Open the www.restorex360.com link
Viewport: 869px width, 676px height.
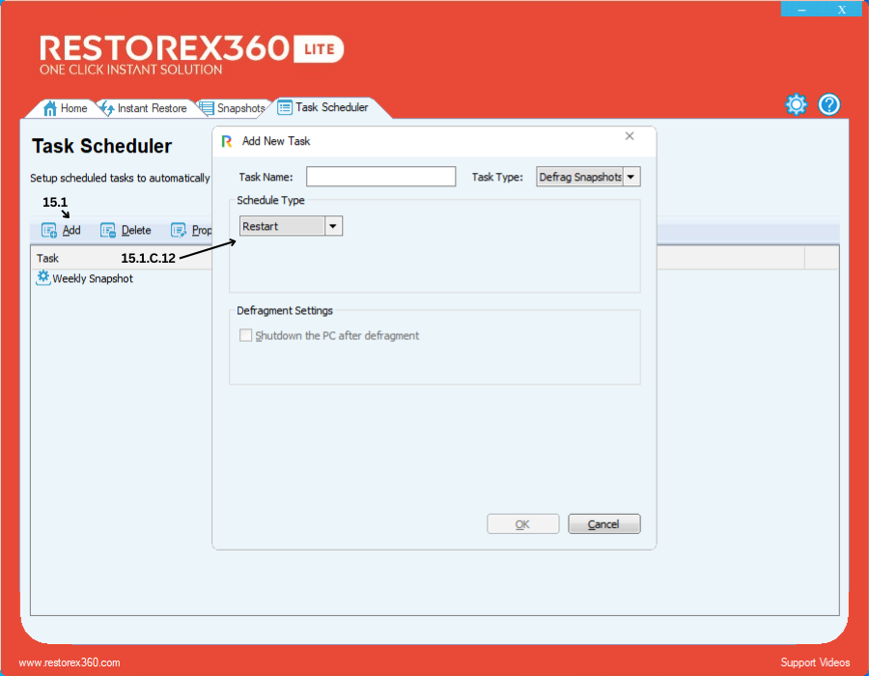(70, 662)
